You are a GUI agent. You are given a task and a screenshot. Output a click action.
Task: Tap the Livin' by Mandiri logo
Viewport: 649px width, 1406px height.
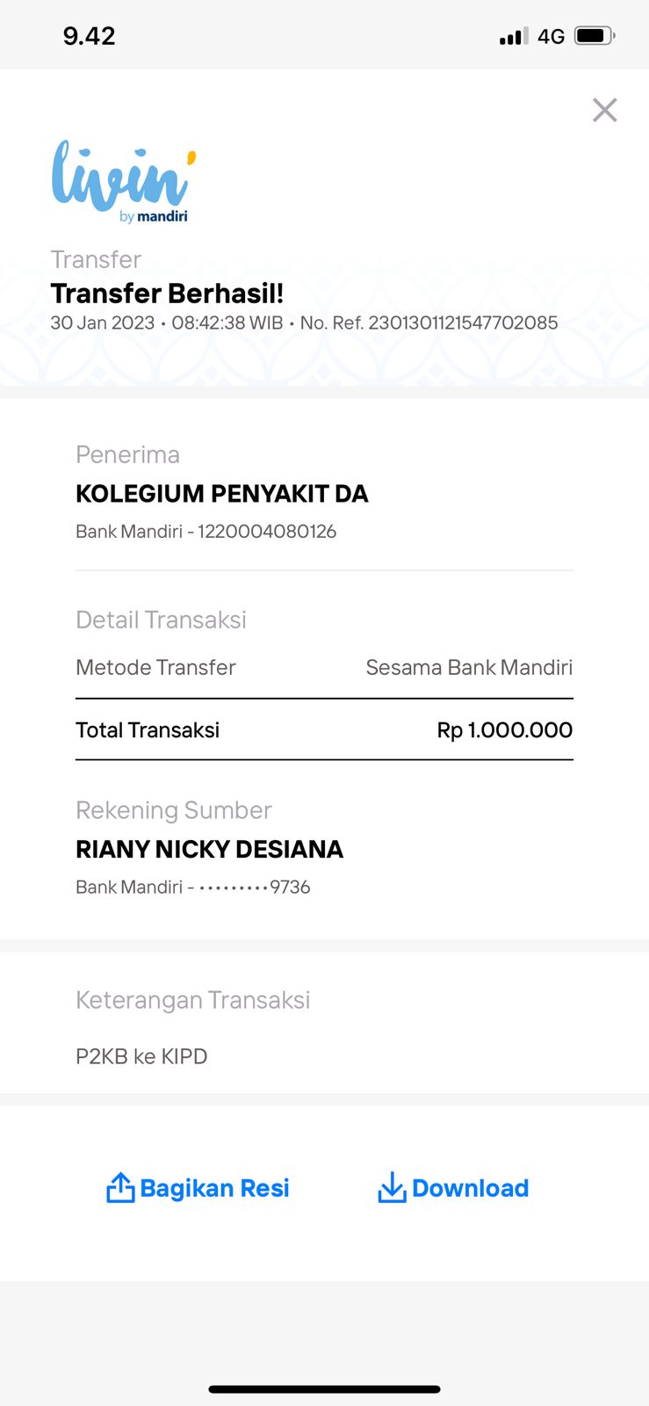point(122,181)
